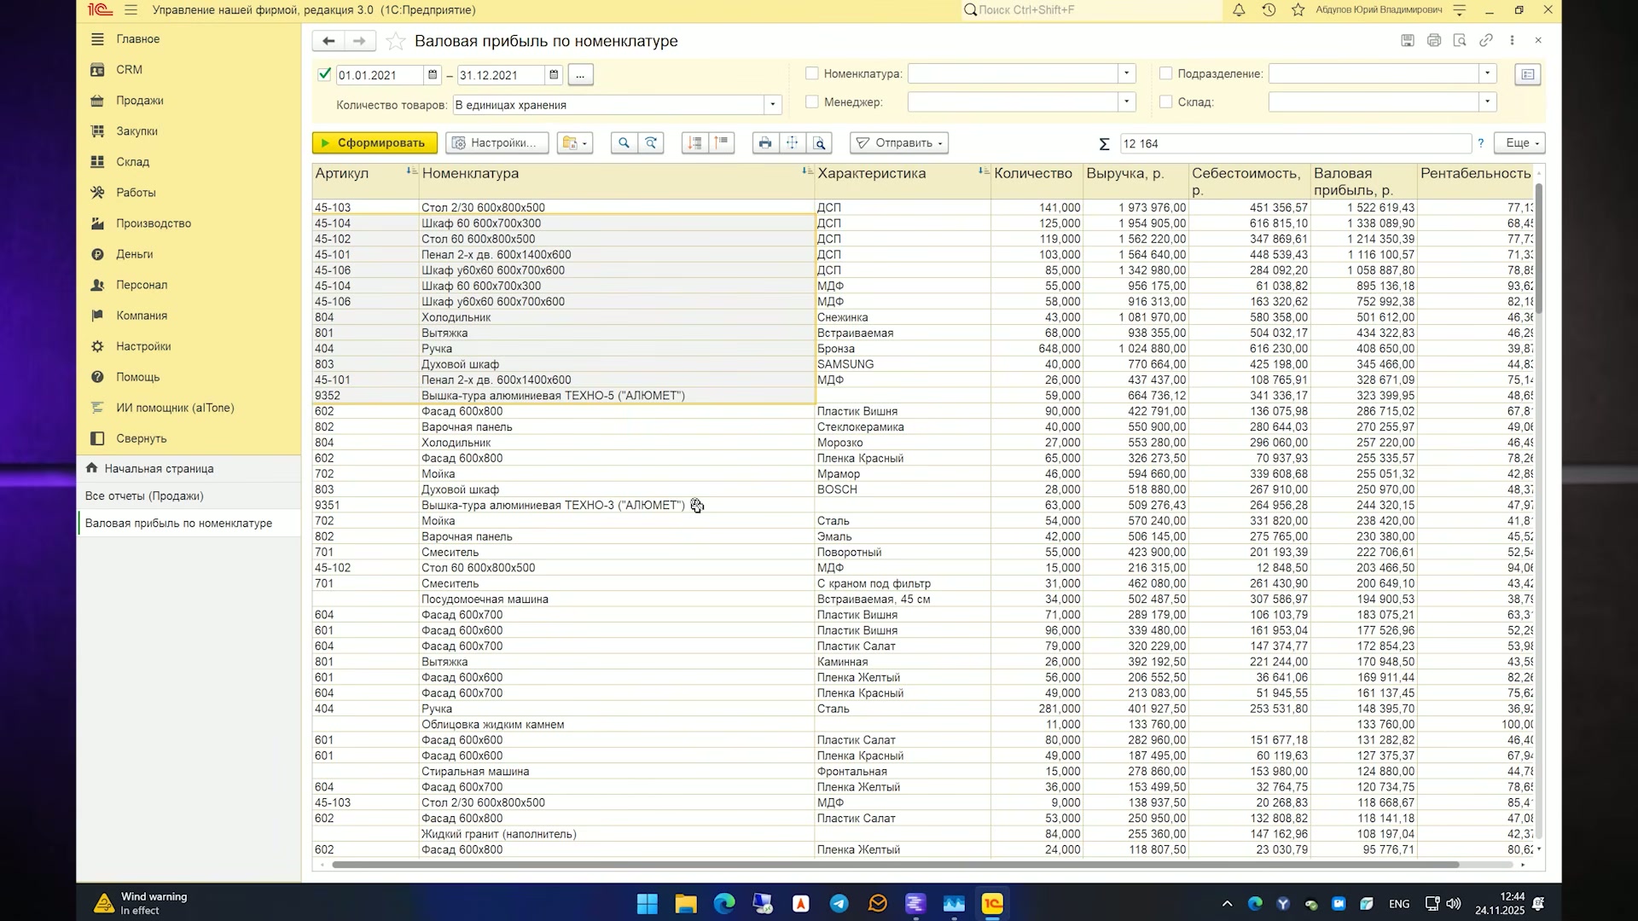1638x921 pixels.
Task: Open period selection ellipsis button
Action: [x=580, y=75]
